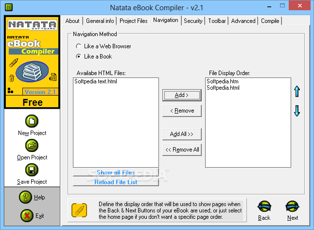314x230 pixels.
Task: Switch to the About tab
Action: tap(72, 21)
